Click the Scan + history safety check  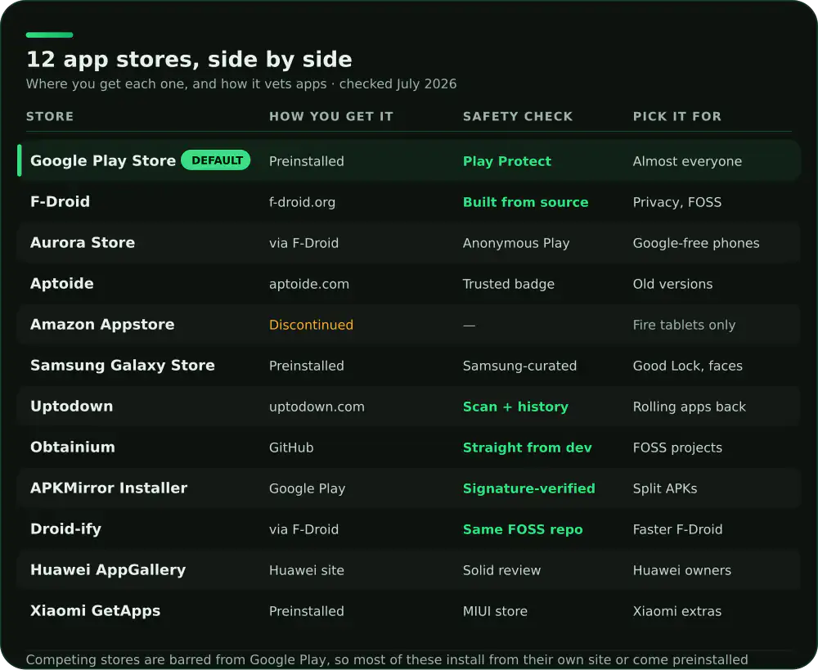(515, 407)
